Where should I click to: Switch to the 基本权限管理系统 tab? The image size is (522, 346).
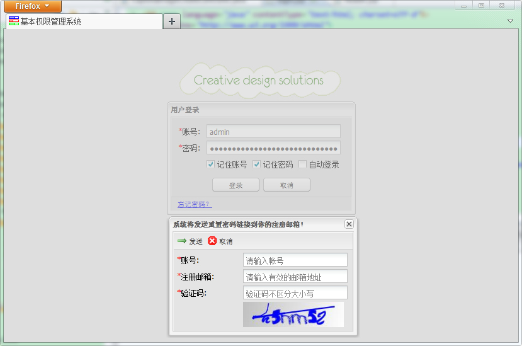coord(84,21)
